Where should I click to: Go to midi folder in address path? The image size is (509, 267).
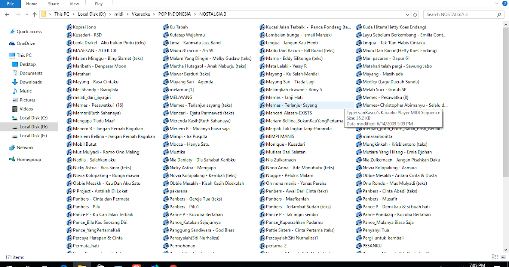tap(119, 14)
